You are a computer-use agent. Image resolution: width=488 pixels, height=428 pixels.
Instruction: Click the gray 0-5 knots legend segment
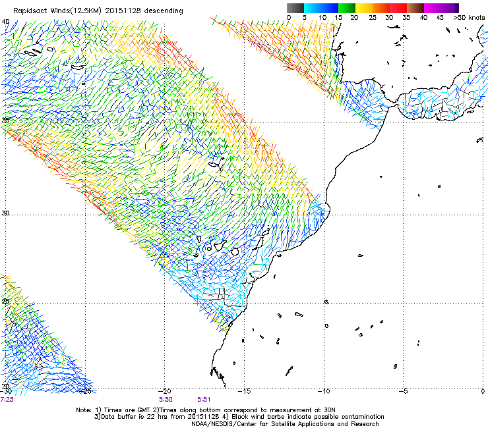(295, 8)
